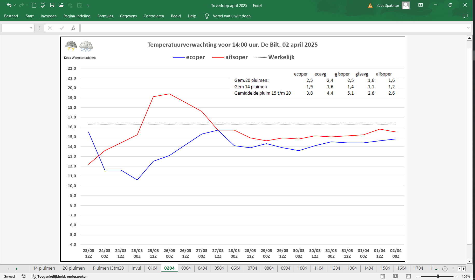Viewport: 475px width, 280px height.
Task: Switch to Page Layout view in status bar
Action: point(395,276)
